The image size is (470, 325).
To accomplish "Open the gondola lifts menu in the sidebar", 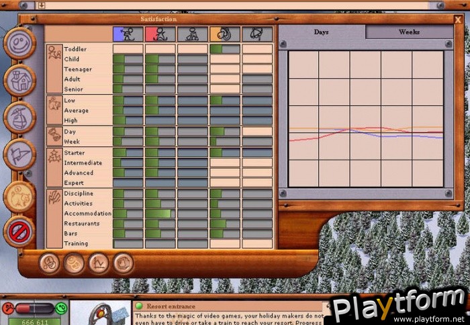I will point(19,118).
